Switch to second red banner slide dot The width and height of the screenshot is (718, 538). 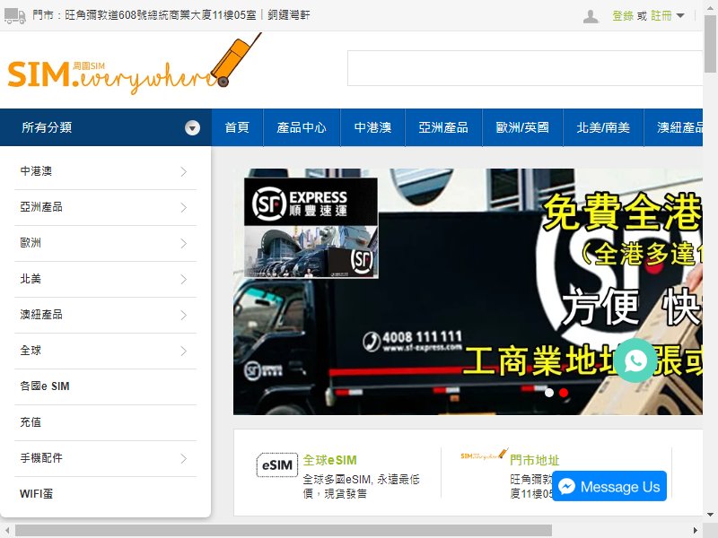(564, 393)
